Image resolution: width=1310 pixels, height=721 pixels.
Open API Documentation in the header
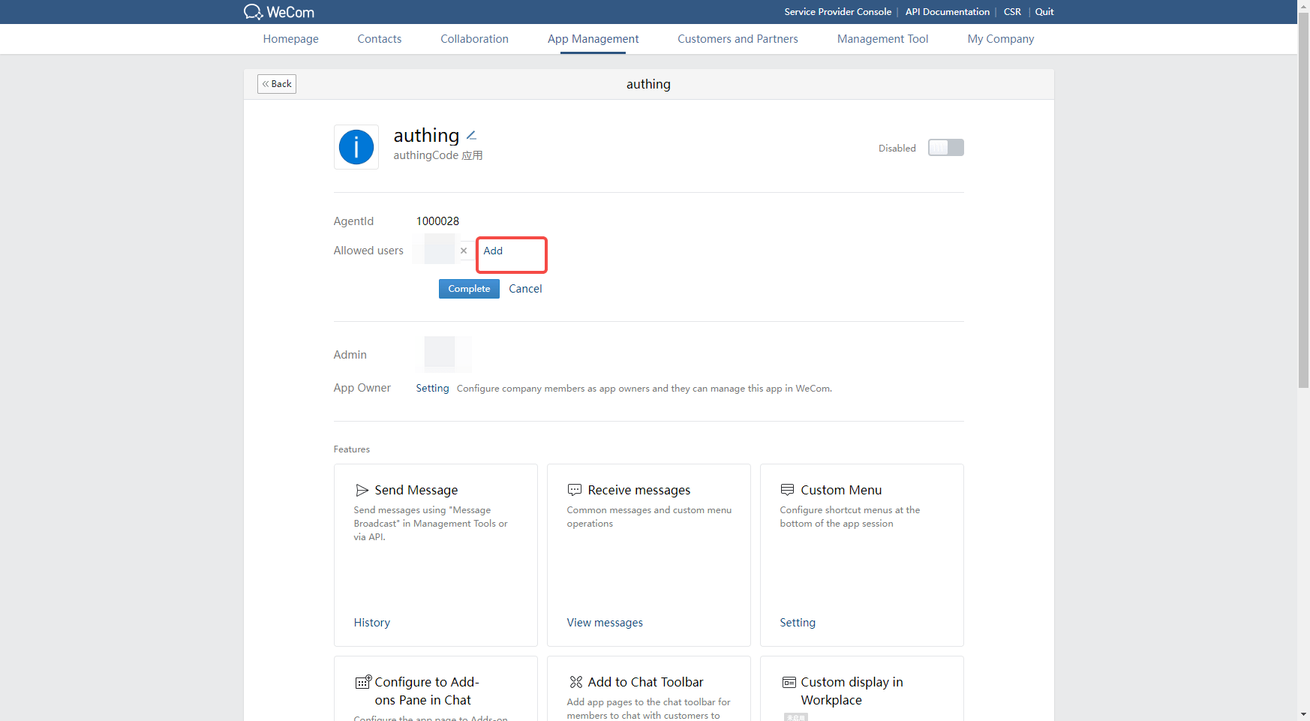tap(947, 12)
